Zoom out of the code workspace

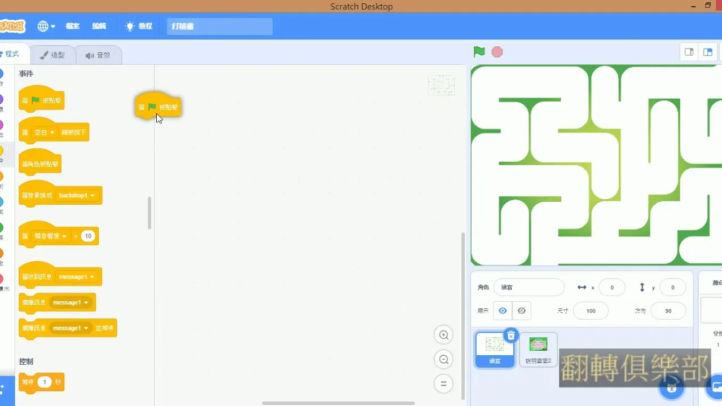[x=444, y=359]
